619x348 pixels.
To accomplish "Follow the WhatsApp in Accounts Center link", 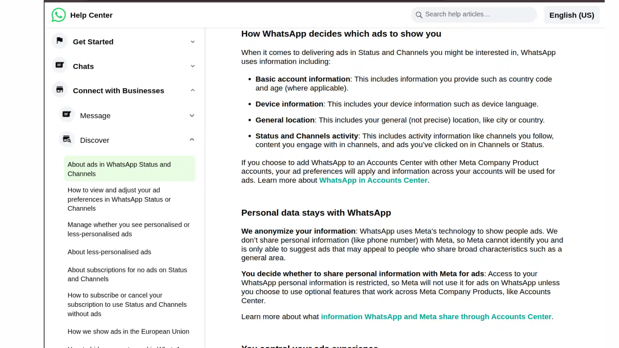I will click(x=373, y=180).
